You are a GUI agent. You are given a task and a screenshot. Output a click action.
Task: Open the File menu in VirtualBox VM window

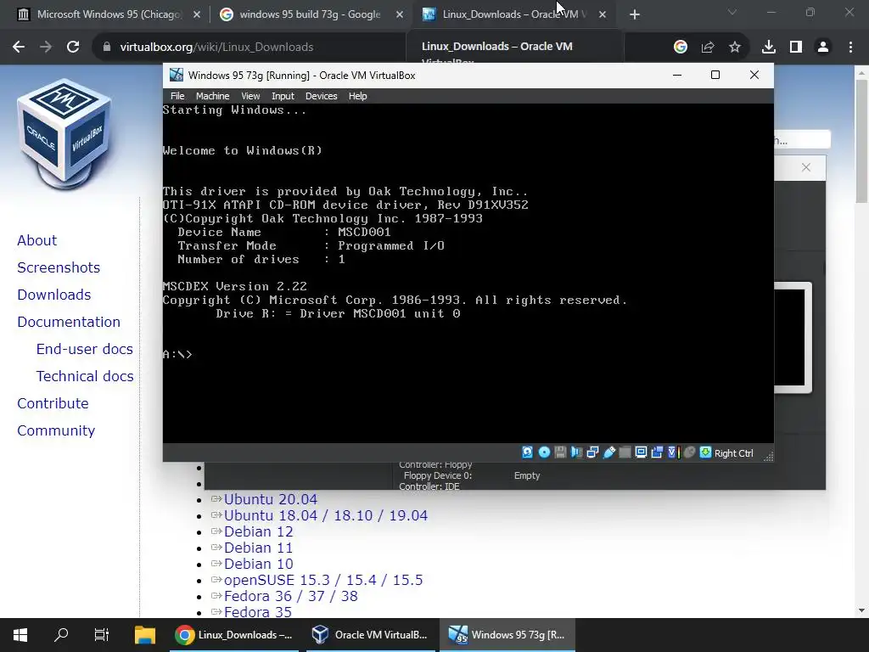point(177,96)
